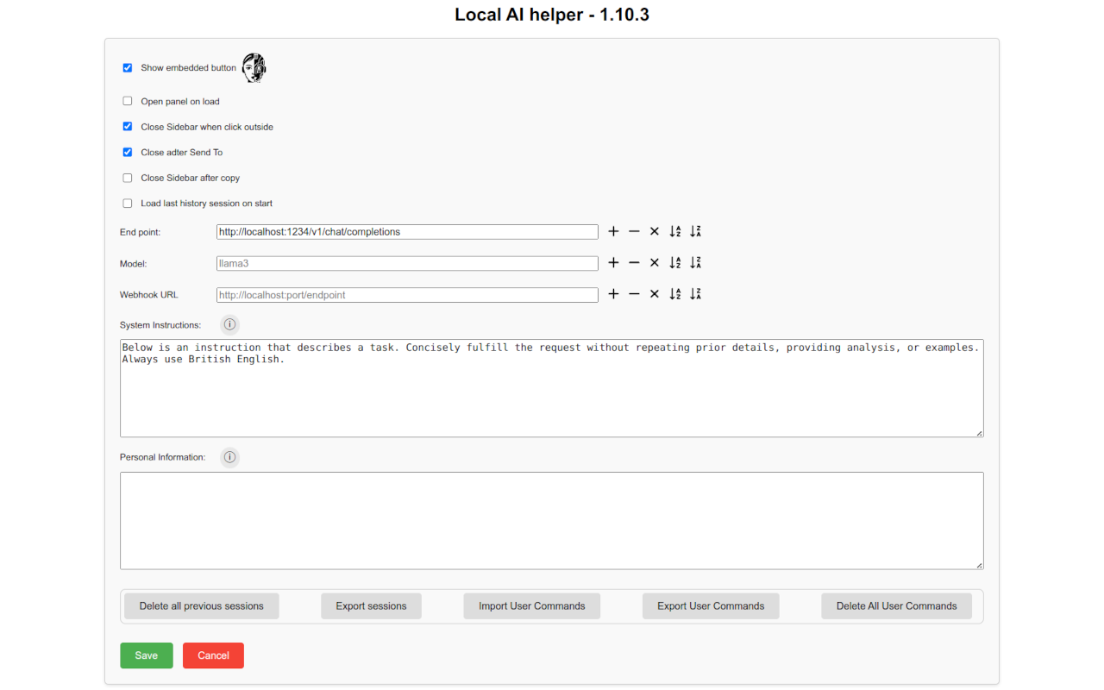This screenshot has height=690, width=1104.
Task: Sort End point entries A-Z
Action: point(674,231)
